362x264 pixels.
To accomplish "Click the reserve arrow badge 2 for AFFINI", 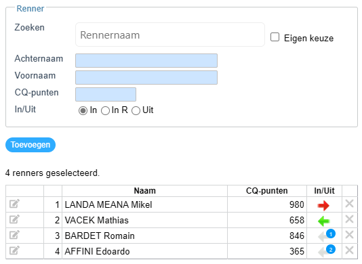I will coord(327,251).
